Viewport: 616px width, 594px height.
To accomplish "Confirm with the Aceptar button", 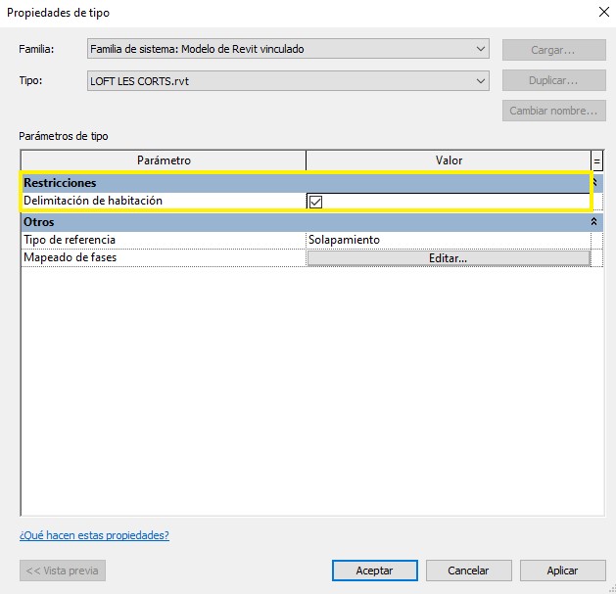I will click(x=374, y=571).
